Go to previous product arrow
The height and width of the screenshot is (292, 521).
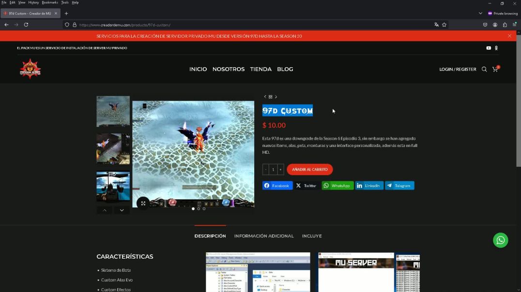pos(265,97)
